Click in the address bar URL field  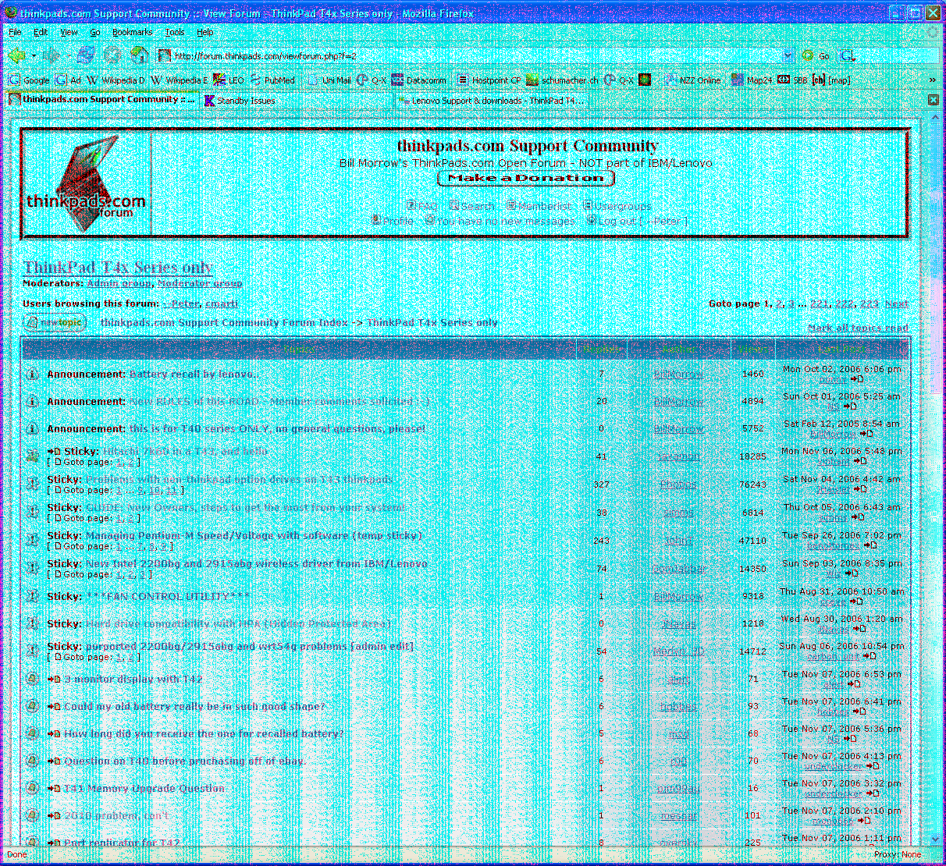[x=468, y=55]
